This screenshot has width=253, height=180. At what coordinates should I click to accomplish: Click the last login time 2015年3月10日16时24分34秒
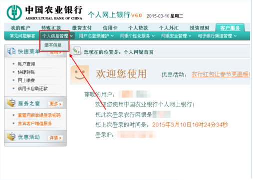coord(190,125)
